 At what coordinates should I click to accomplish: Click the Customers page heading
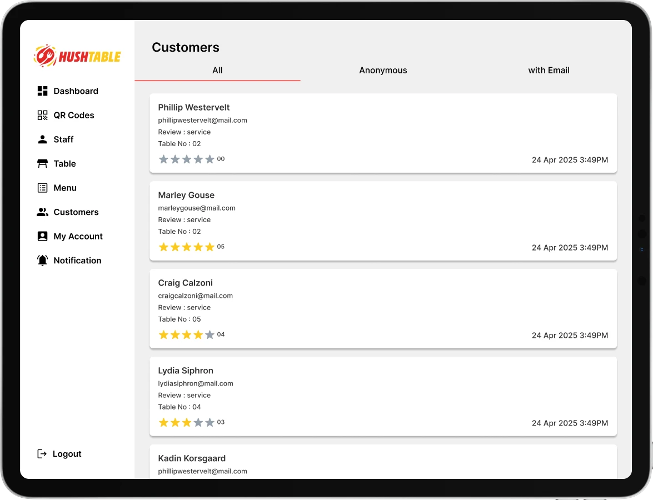click(185, 47)
